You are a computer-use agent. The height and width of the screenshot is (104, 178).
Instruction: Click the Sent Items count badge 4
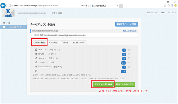pos(124,67)
